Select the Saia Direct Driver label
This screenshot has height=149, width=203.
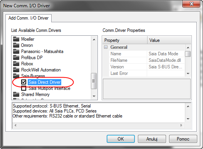tap(45, 82)
